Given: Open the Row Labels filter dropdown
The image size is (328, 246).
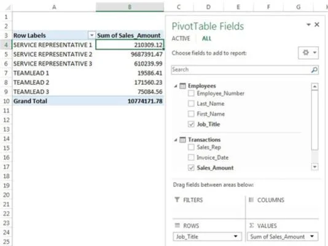Looking at the screenshot, I should coord(92,35).
